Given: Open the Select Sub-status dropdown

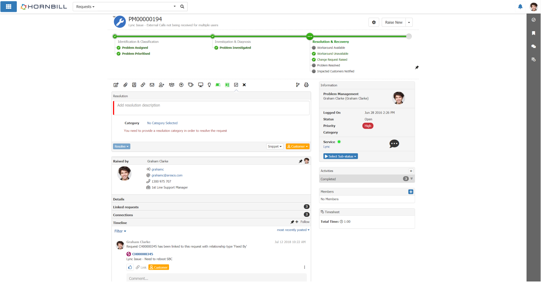Looking at the screenshot, I should tap(340, 156).
